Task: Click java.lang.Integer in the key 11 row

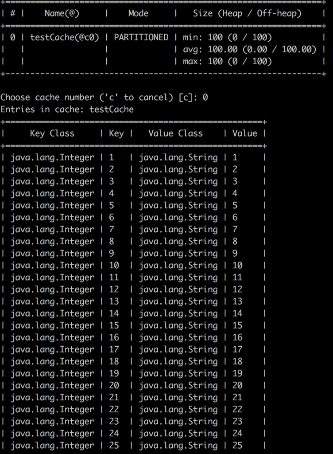Action: (x=52, y=278)
